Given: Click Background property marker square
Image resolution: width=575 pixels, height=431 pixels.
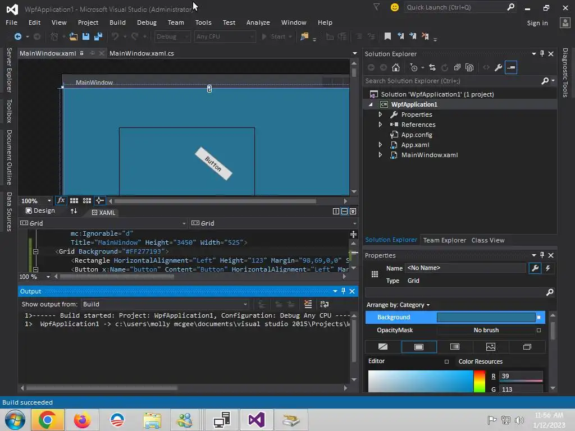Looking at the screenshot, I should tap(539, 318).
